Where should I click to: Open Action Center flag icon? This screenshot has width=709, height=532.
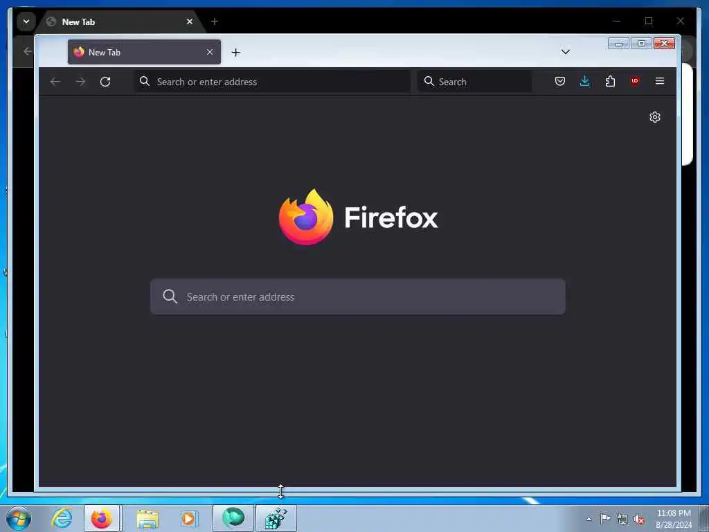[x=605, y=519]
